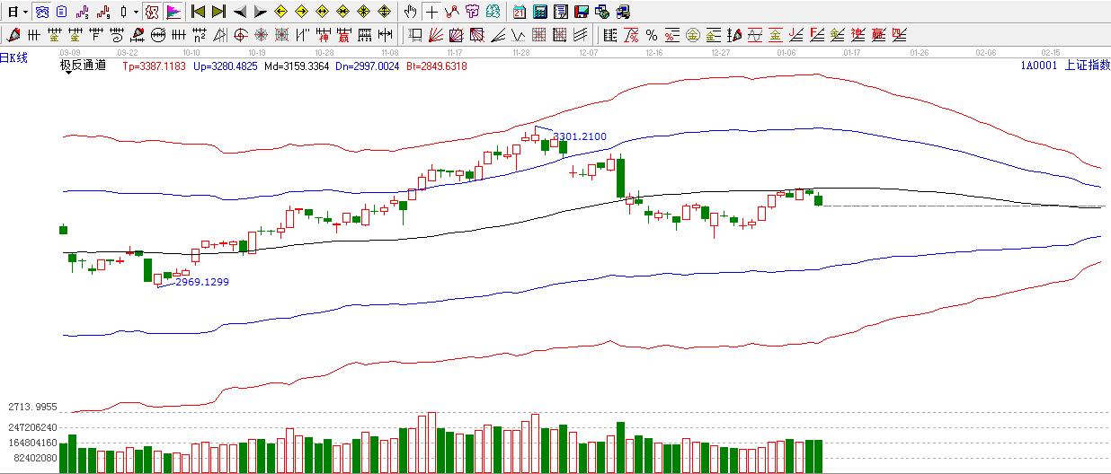Expand the small triangle under 极反通道

(x=68, y=73)
